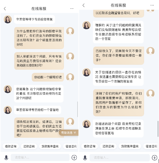The image size is (159, 163).
Task: Tap the agent avatar beside 辛苦您等待下专员 message
Action: point(8,19)
